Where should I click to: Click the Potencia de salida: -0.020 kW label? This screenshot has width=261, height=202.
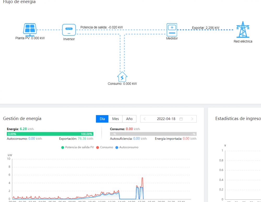point(102,27)
